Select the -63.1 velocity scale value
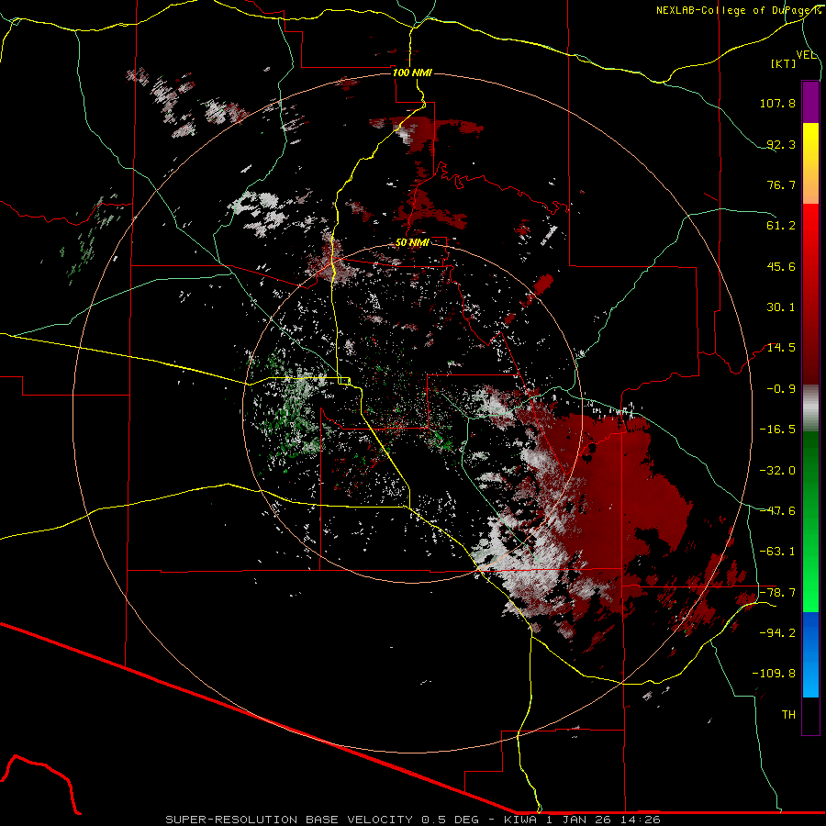The width and height of the screenshot is (826, 826). [x=777, y=552]
